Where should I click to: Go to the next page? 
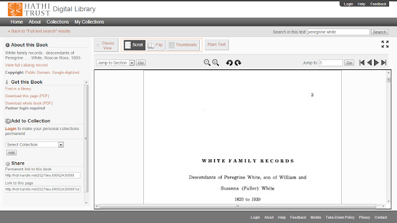click(377, 63)
